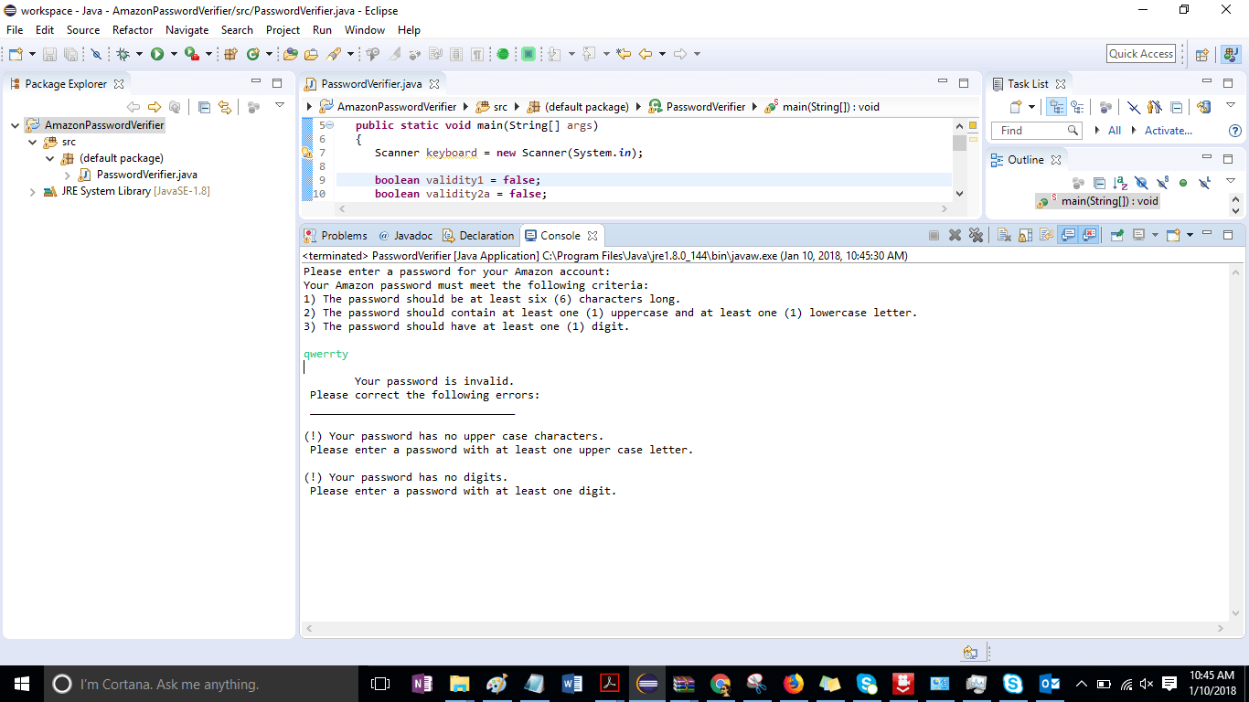Open Task List View Menu triangle
Screen dimensions: 1249x702
[1231, 106]
